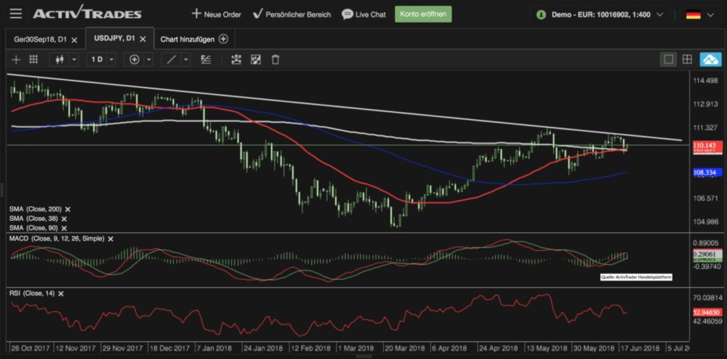Expand the zoom options dropdown arrow
Screen dimensions: 727x359
(148, 60)
